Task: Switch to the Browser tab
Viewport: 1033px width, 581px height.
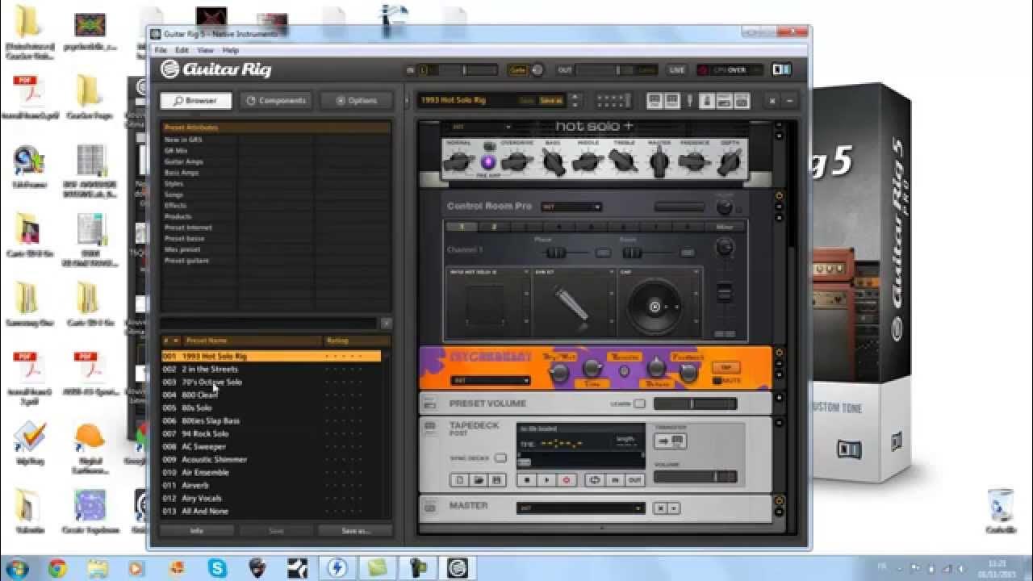Action: (195, 101)
